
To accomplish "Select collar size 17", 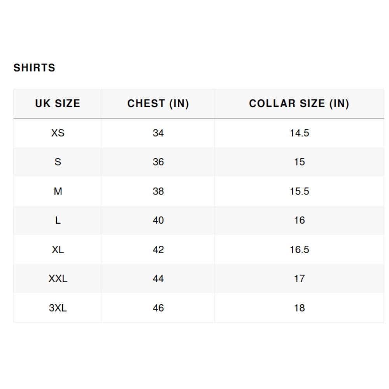I will [x=299, y=279].
